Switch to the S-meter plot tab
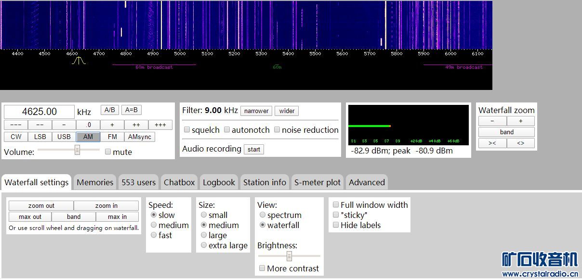This screenshot has width=582, height=280. tap(317, 182)
